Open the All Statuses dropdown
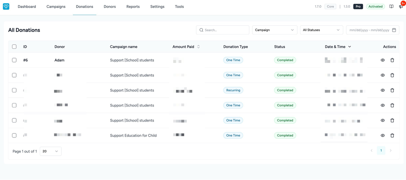This screenshot has width=406, height=180. click(x=321, y=30)
